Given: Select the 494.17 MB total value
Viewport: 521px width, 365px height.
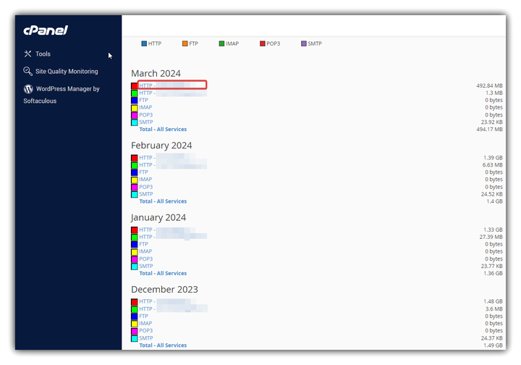Looking at the screenshot, I should pyautogui.click(x=489, y=130).
